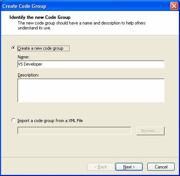180x176 pixels.
Task: Click the Browse... button
Action: 150,131
